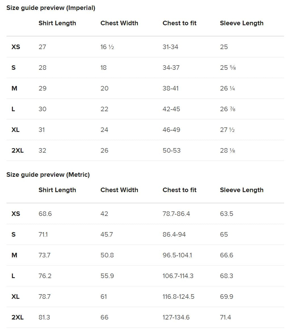Click the 45.7 chest width cell
This screenshot has width=294, height=330.
point(107,235)
